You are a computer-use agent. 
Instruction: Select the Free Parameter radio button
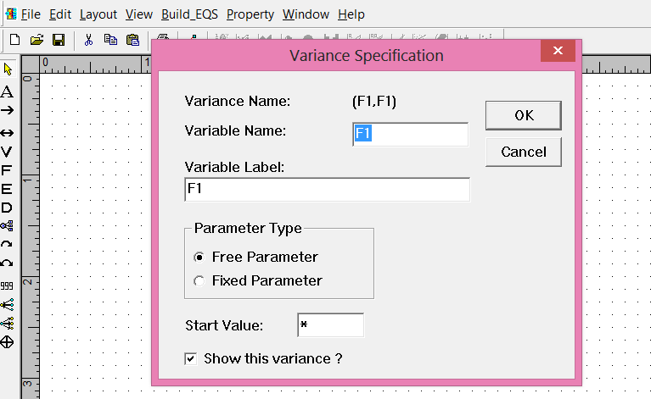click(199, 258)
